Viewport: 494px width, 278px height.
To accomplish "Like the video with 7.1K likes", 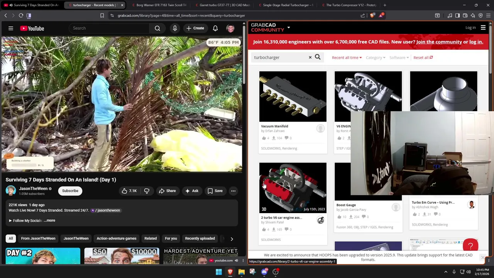I will 129,191.
